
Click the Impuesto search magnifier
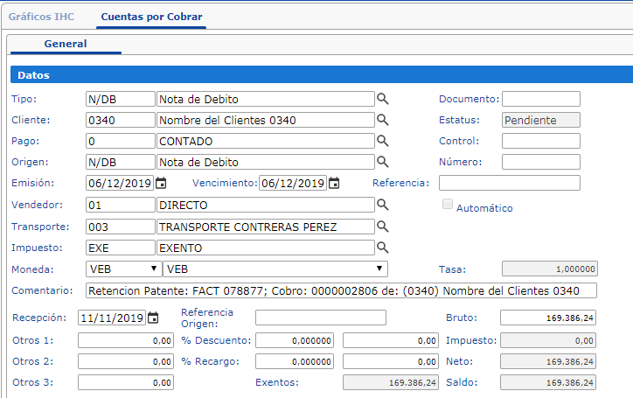(x=382, y=248)
